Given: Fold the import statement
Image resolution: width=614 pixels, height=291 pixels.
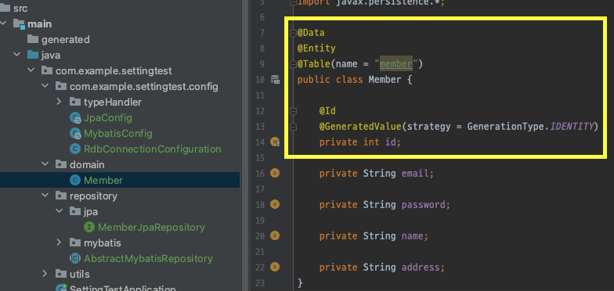Looking at the screenshot, I should tap(293, 2).
